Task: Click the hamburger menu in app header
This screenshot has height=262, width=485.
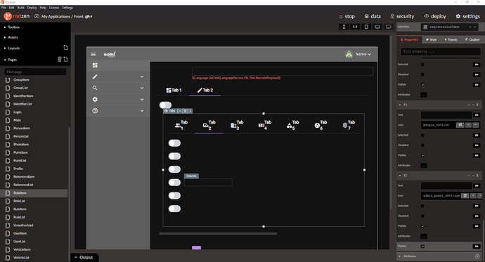Action: pos(93,54)
